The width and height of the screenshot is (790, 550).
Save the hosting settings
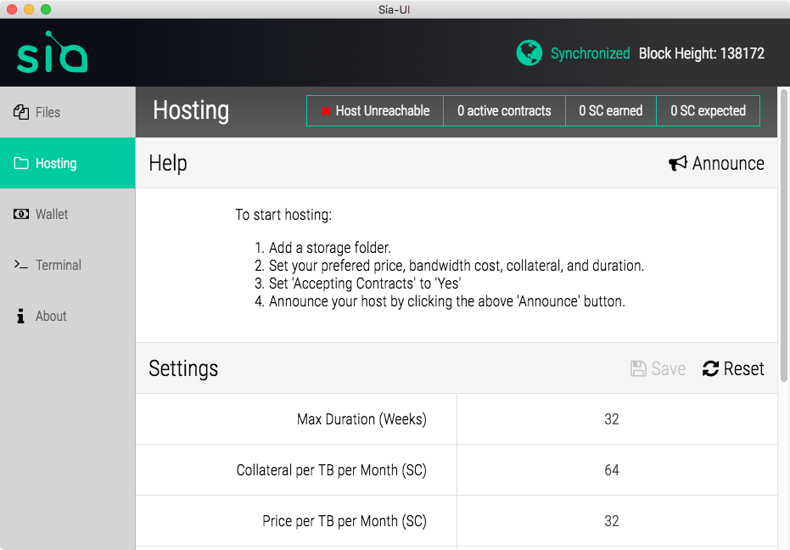click(658, 368)
